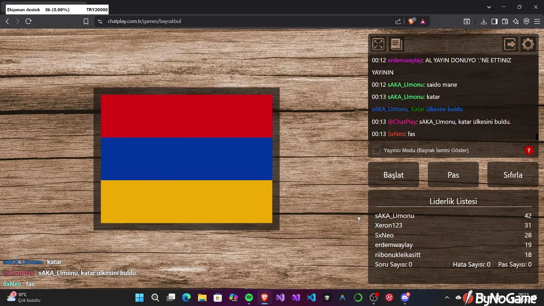This screenshot has width=544, height=306.
Task: Click Pas Sayısı: 0 counter
Action: (515, 264)
